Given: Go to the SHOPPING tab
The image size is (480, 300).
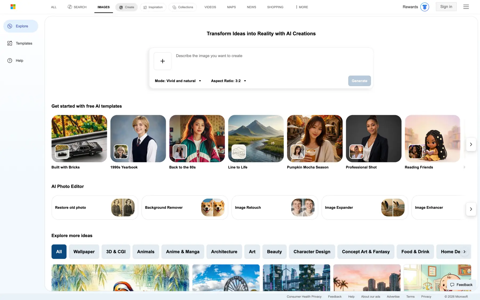Looking at the screenshot, I should pos(275,7).
